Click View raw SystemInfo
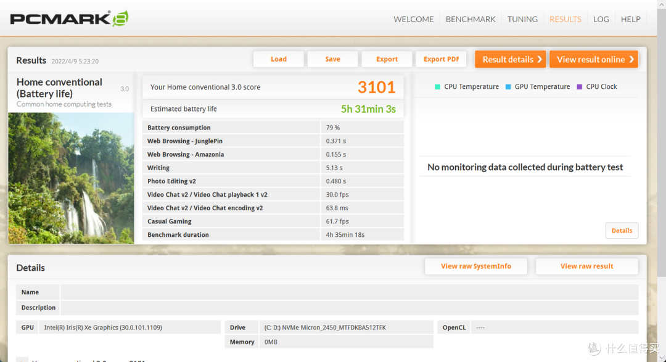 [475, 266]
